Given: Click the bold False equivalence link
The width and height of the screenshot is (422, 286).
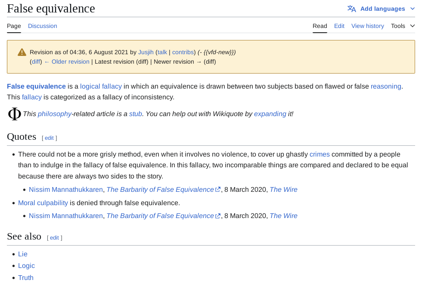Looking at the screenshot, I should pos(36,86).
